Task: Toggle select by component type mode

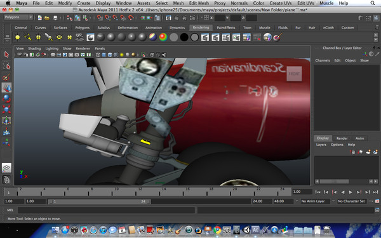Action: pyautogui.click(x=85, y=18)
